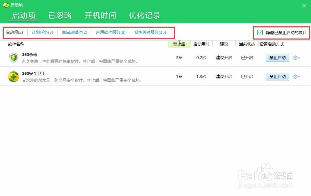Click the 0.2秒 startup time value

coord(201,58)
